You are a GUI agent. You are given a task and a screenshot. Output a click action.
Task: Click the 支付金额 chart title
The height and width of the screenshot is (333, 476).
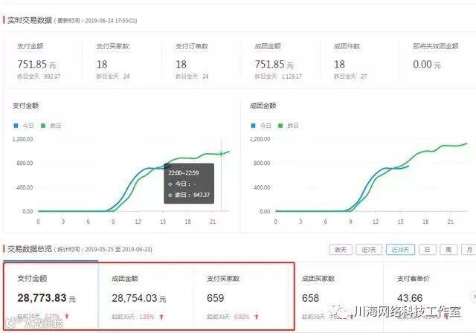(x=25, y=106)
